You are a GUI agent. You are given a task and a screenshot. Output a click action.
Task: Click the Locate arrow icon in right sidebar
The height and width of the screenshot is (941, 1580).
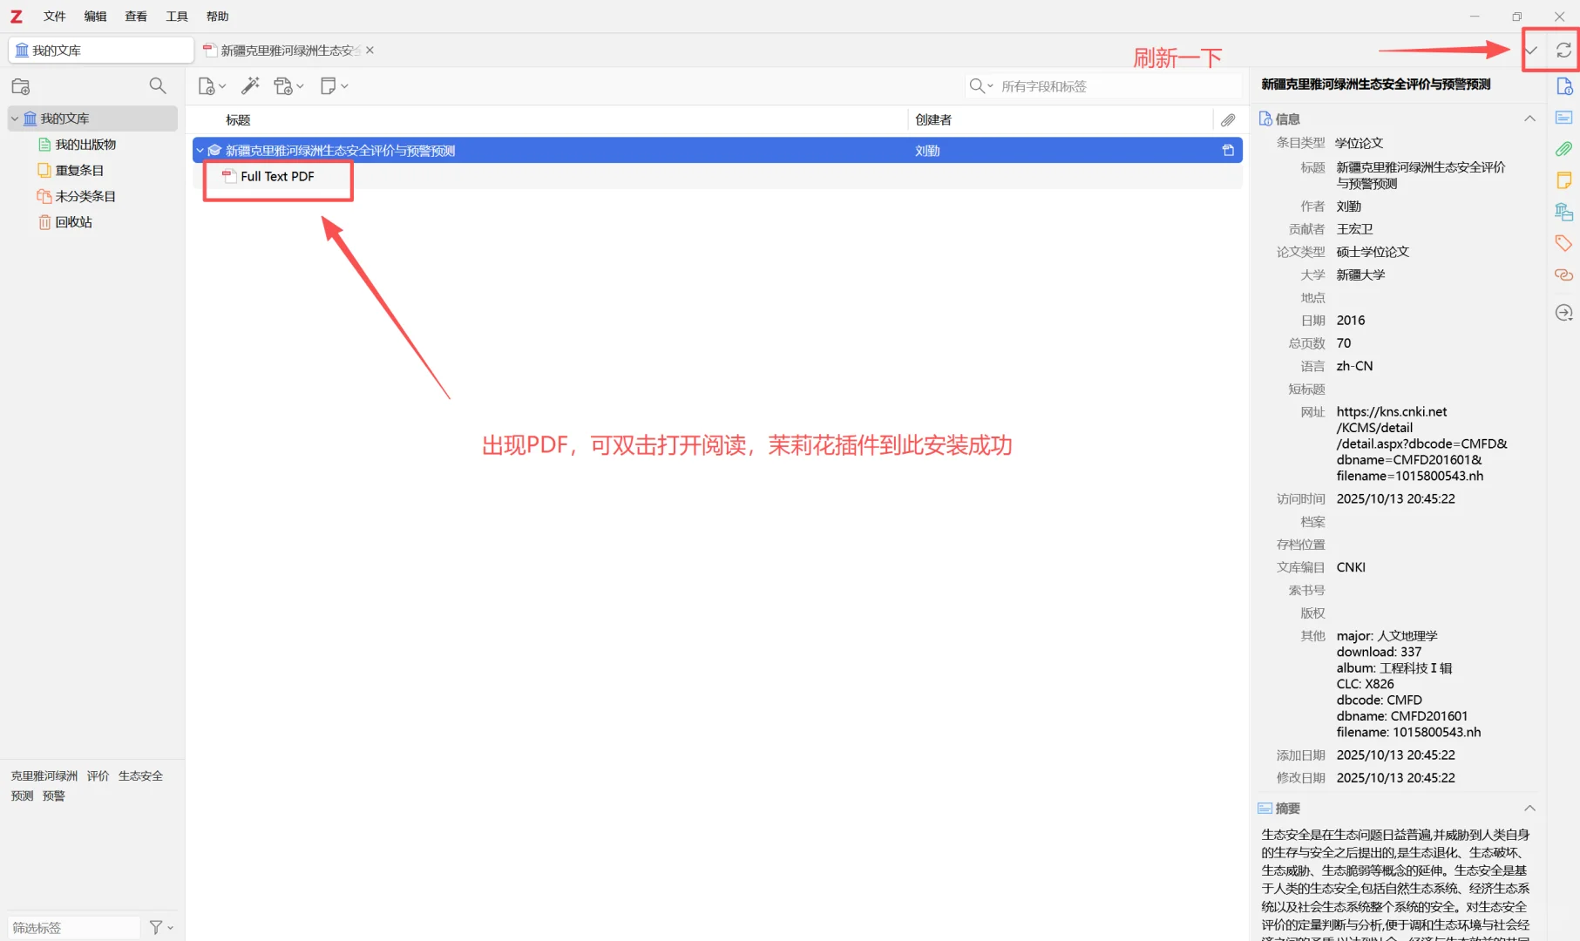[1563, 312]
